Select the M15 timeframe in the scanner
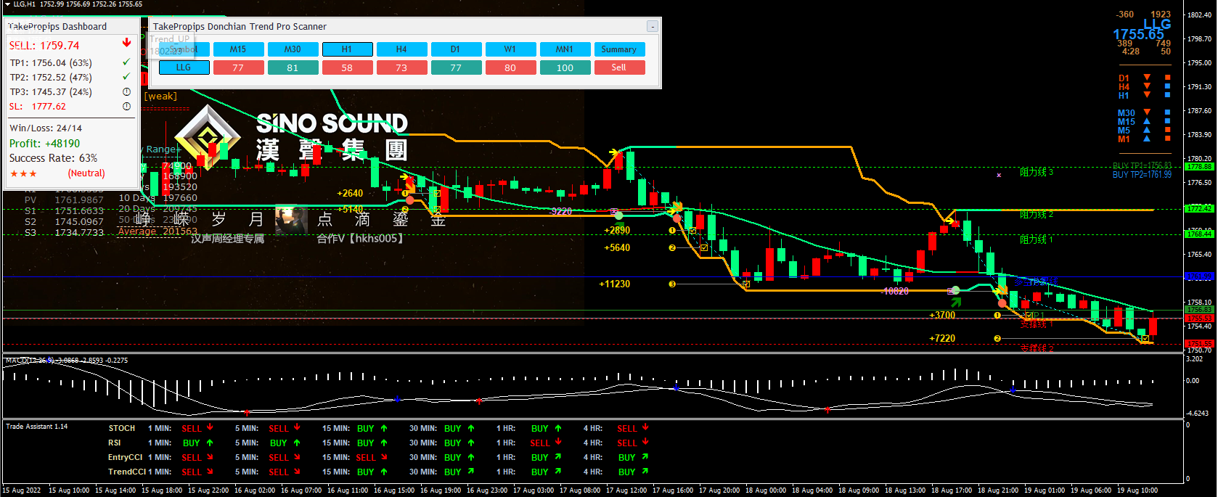 [x=238, y=49]
